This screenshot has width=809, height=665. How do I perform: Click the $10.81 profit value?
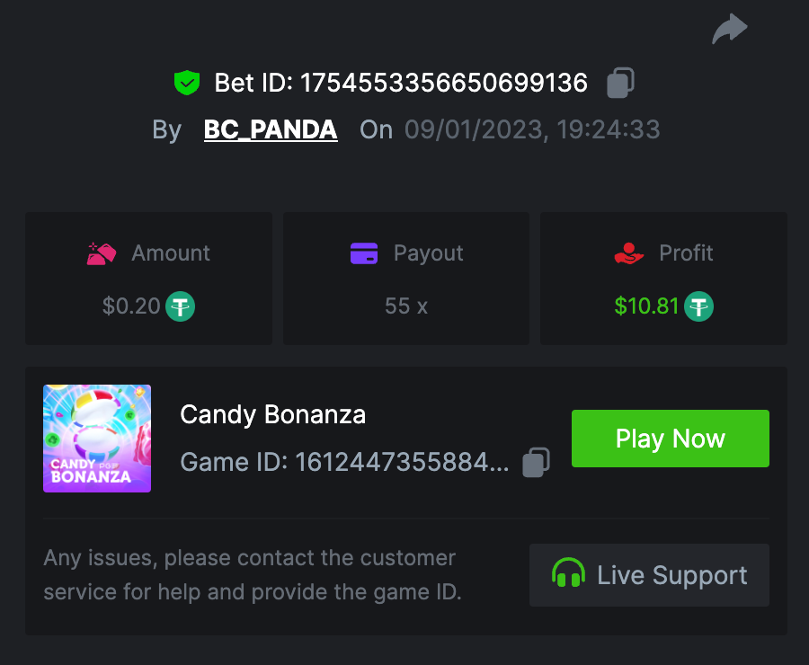(646, 306)
